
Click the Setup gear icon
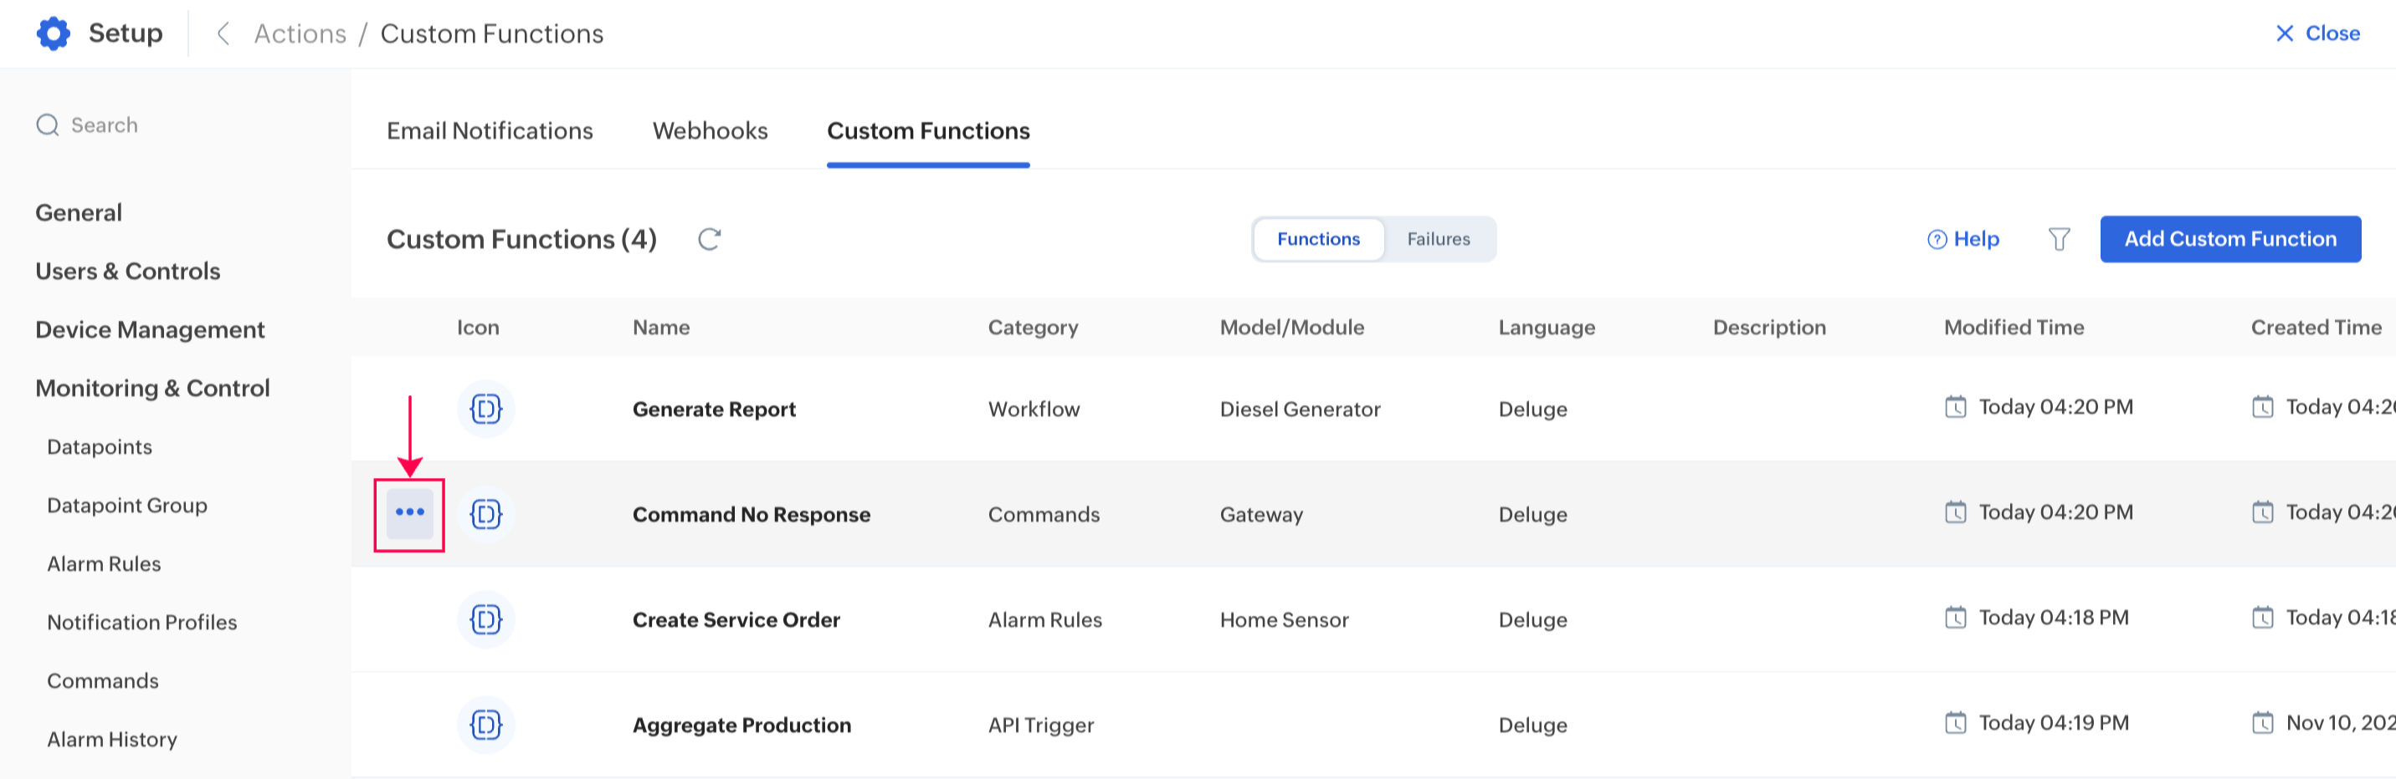(x=53, y=33)
